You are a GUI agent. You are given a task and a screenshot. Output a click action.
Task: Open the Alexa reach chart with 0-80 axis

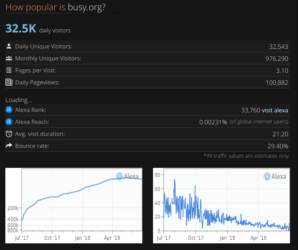click(221, 206)
